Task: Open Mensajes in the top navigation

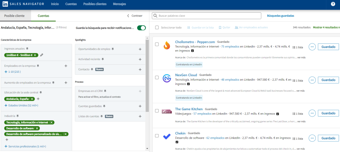Action: [x=120, y=4]
